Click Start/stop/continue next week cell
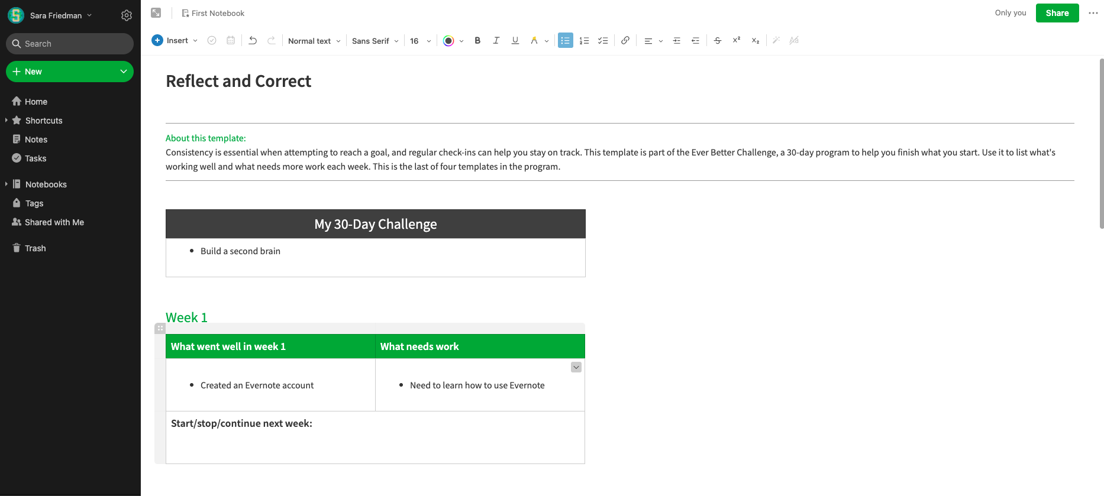Screen dimensions: 1104x496 (375, 437)
